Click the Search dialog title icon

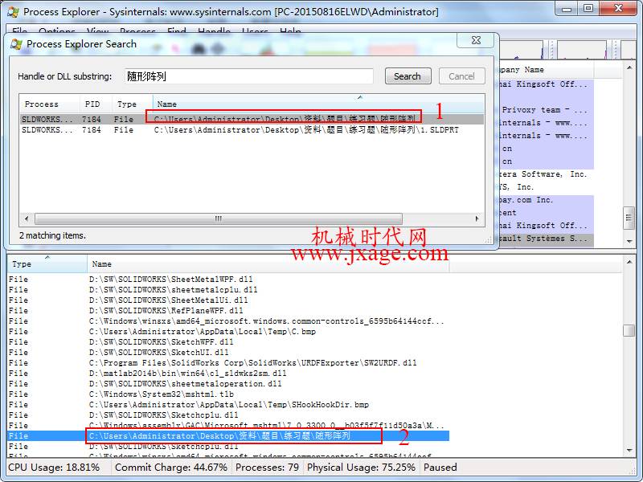click(16, 44)
